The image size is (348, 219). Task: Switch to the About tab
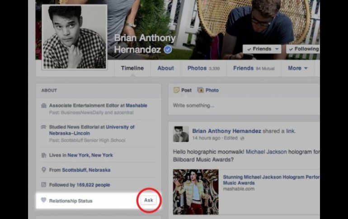tap(165, 68)
